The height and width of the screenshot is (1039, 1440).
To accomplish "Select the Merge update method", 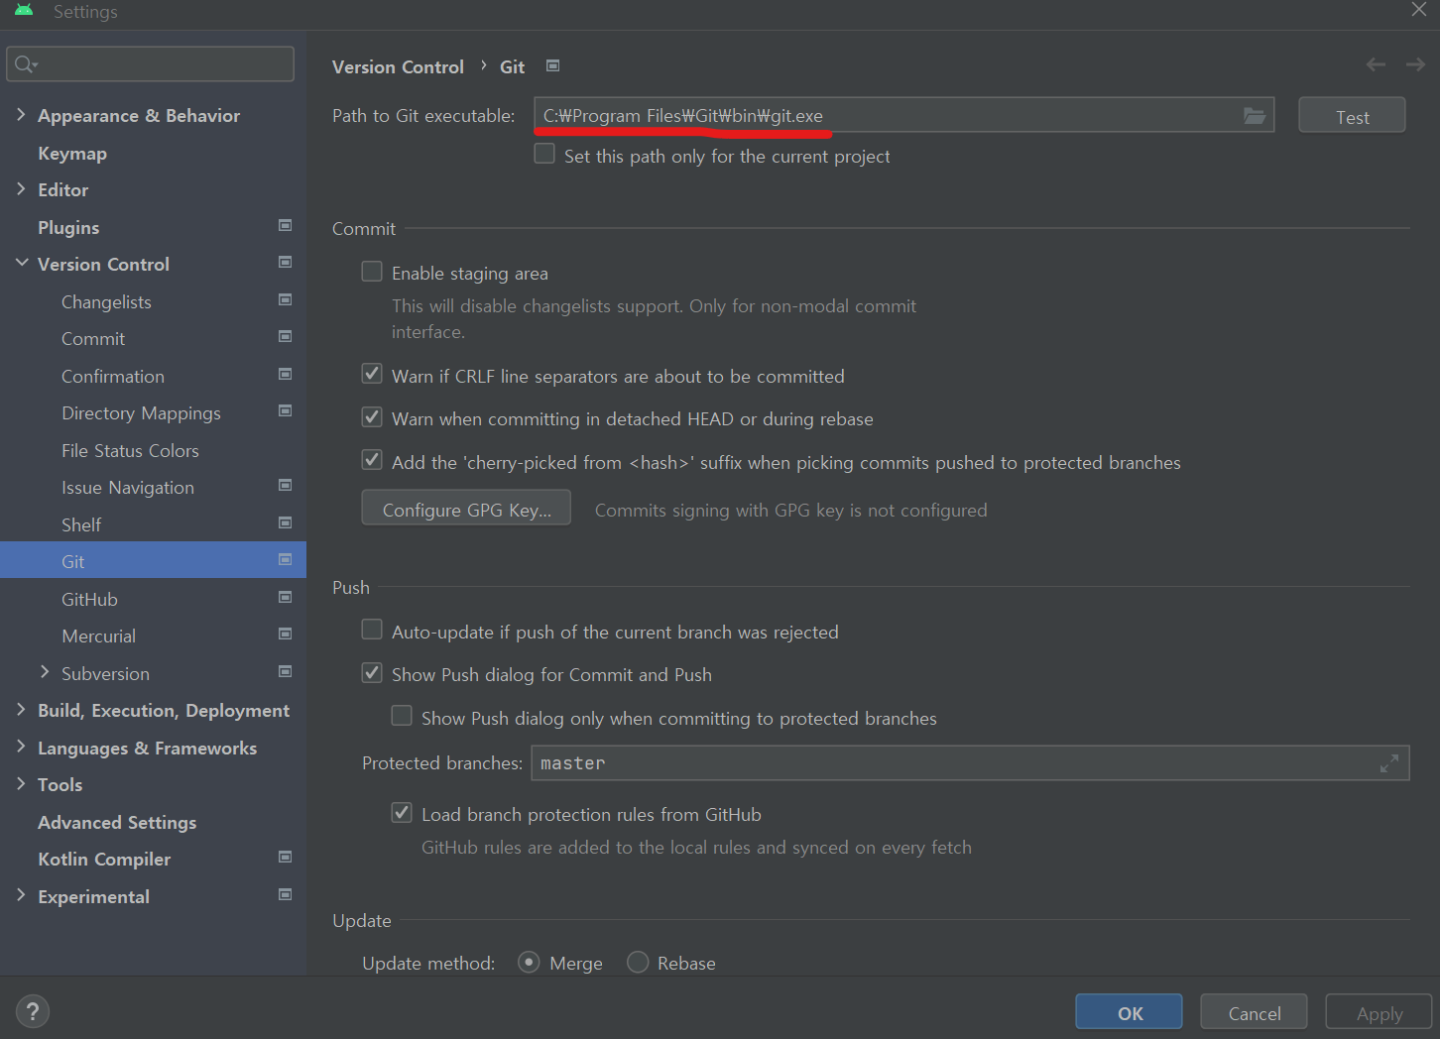I will pyautogui.click(x=529, y=963).
